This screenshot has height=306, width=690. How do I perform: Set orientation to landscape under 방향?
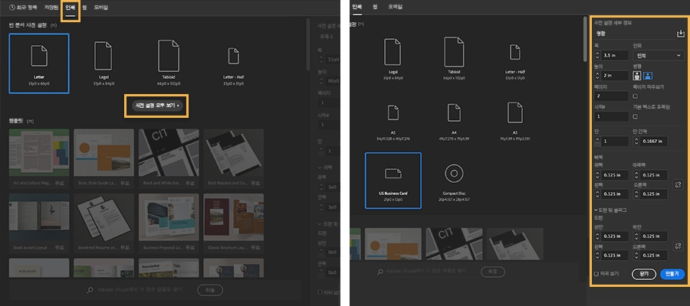[647, 76]
